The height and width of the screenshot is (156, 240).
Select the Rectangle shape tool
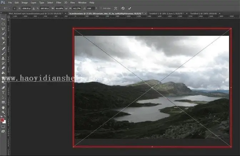click(x=3, y=102)
